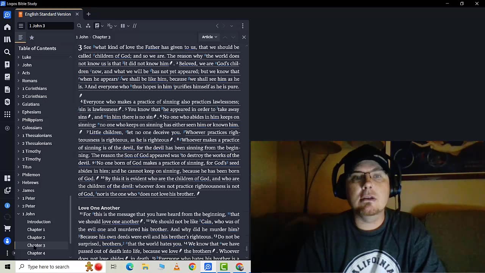Open the Acts book in contents

click(26, 73)
